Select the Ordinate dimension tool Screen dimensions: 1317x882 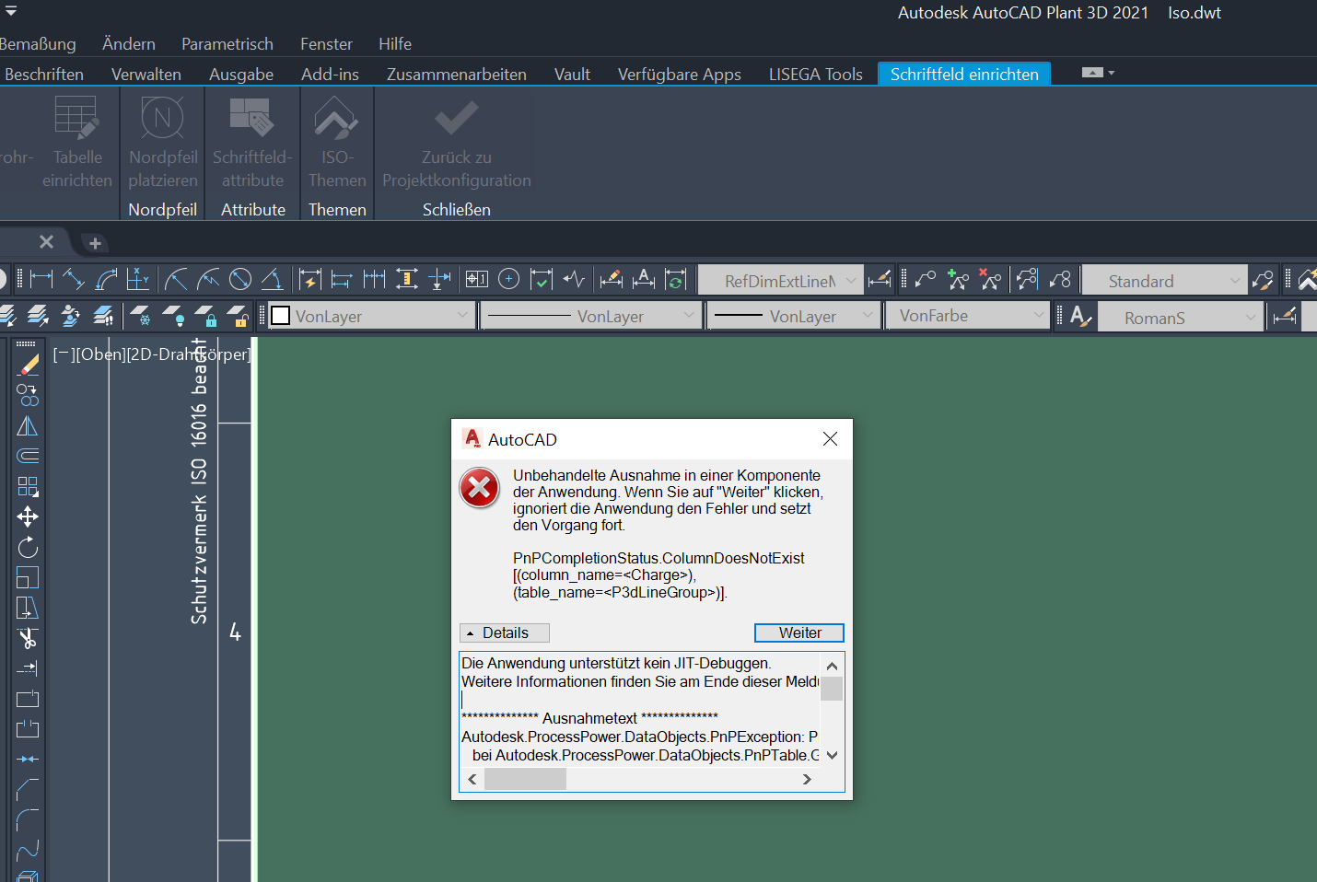[138, 279]
